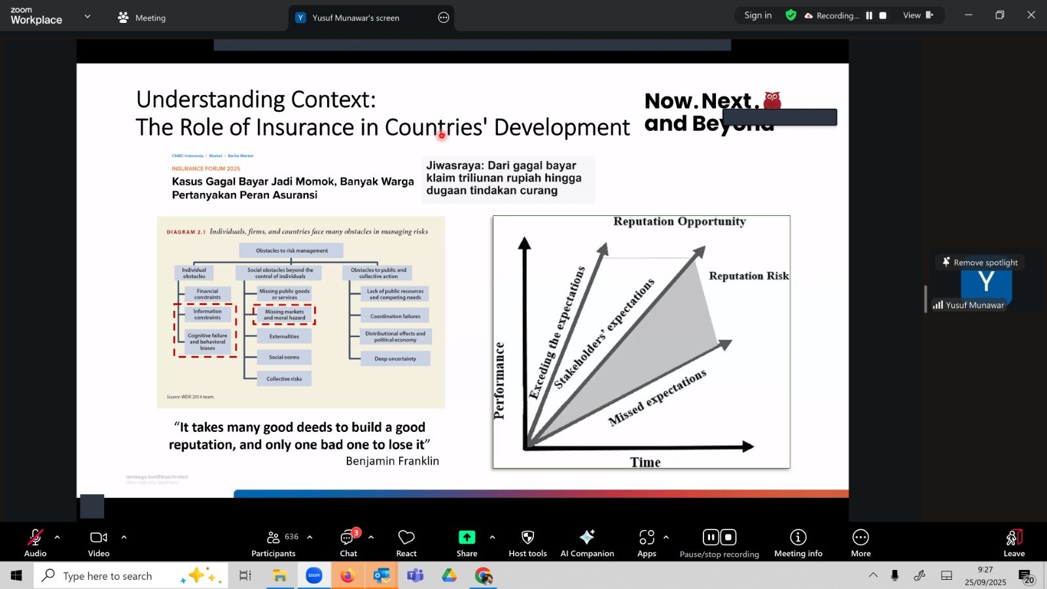The width and height of the screenshot is (1047, 589).
Task: Open the Chat panel
Action: [x=348, y=543]
